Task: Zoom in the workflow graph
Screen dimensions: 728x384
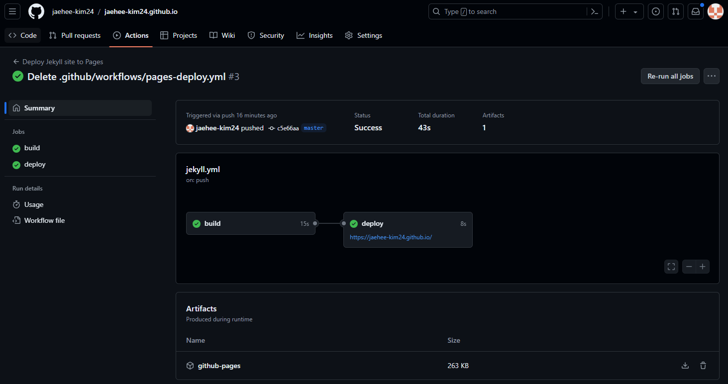Action: (703, 267)
